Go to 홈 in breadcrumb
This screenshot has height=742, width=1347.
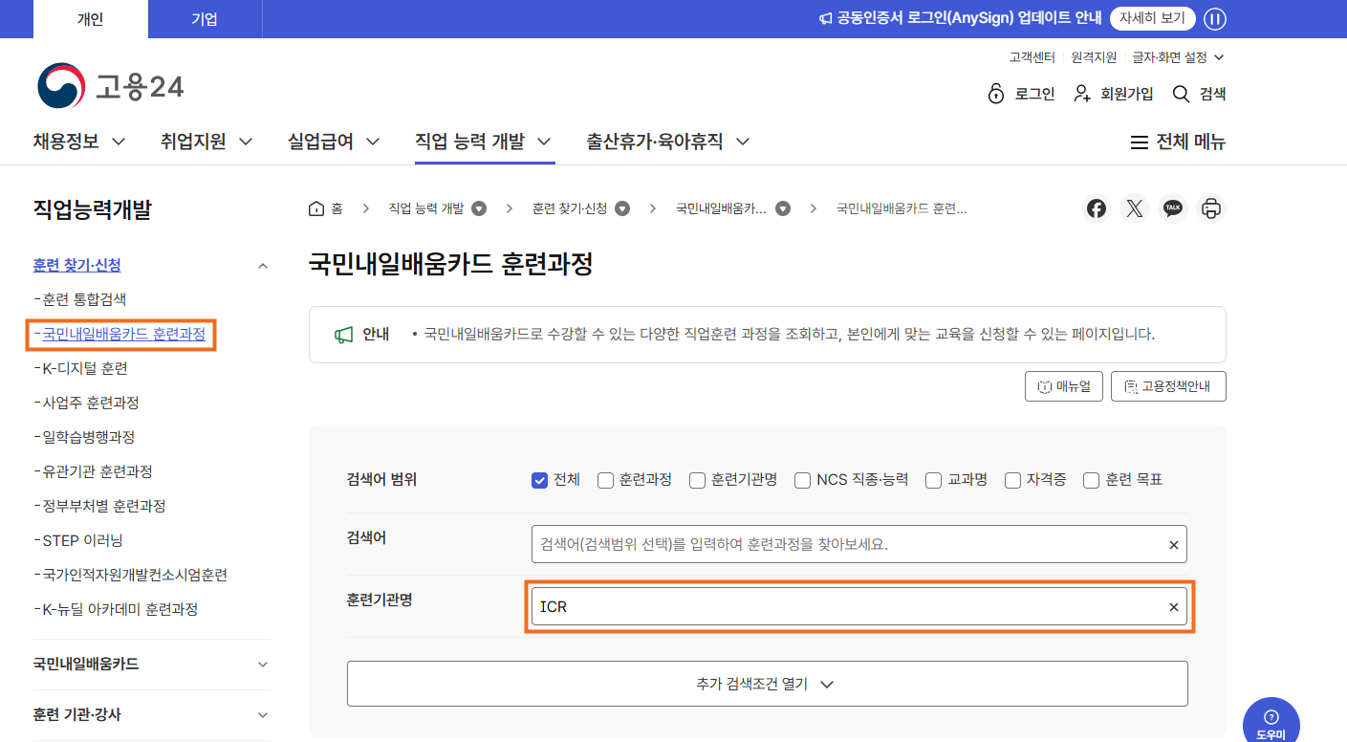pyautogui.click(x=326, y=208)
